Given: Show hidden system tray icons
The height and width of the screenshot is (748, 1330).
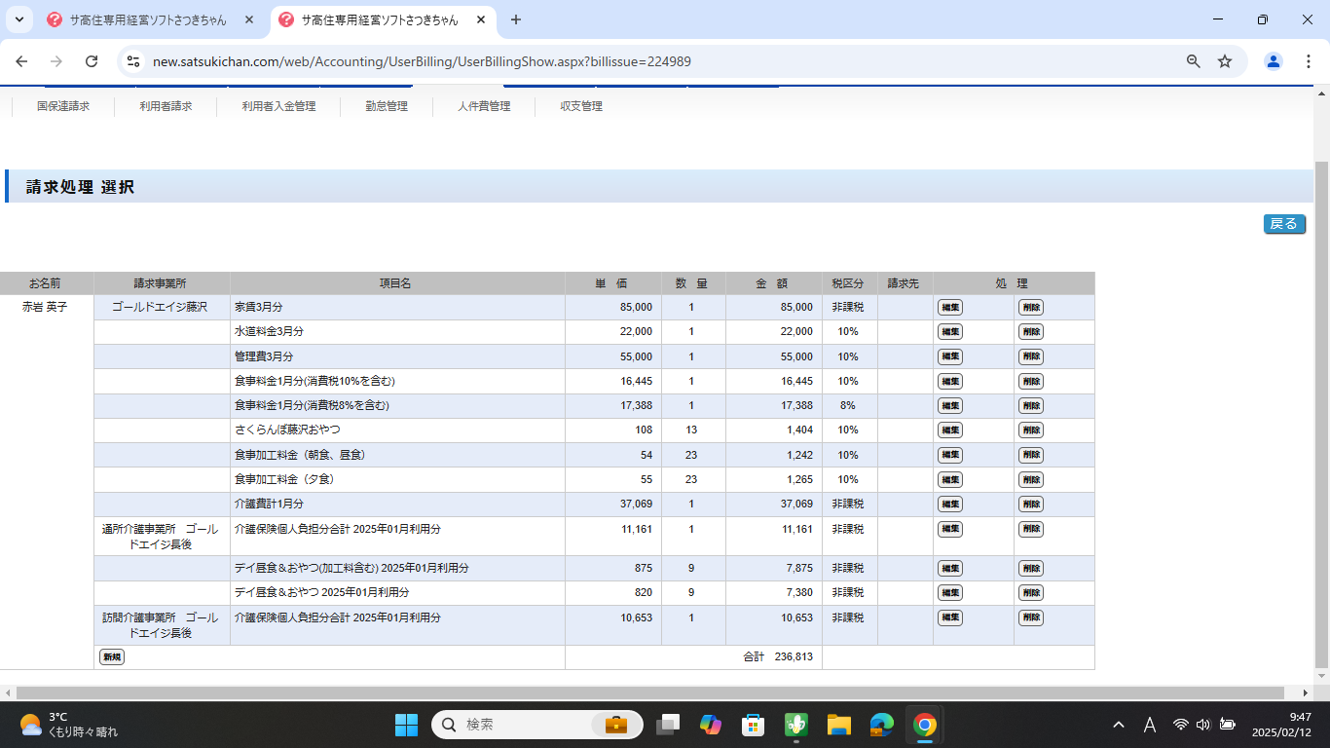Looking at the screenshot, I should [x=1119, y=725].
